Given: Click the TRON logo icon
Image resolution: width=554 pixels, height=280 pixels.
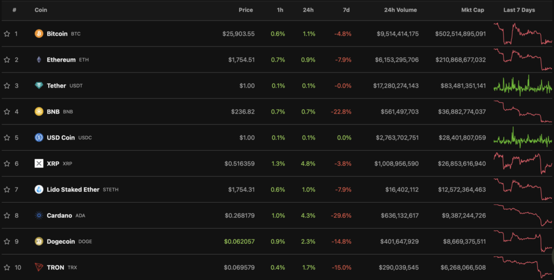Looking at the screenshot, I should pyautogui.click(x=39, y=267).
